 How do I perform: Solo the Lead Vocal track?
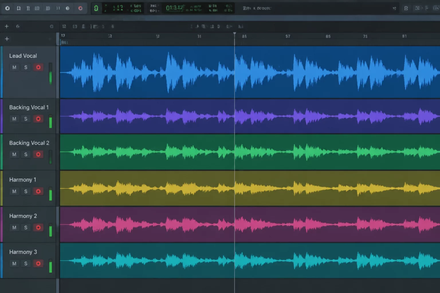click(26, 68)
